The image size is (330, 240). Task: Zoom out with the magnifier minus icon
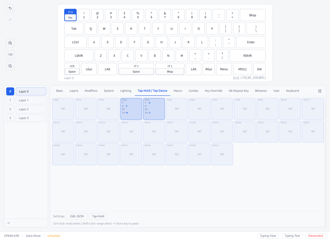coord(10,66)
